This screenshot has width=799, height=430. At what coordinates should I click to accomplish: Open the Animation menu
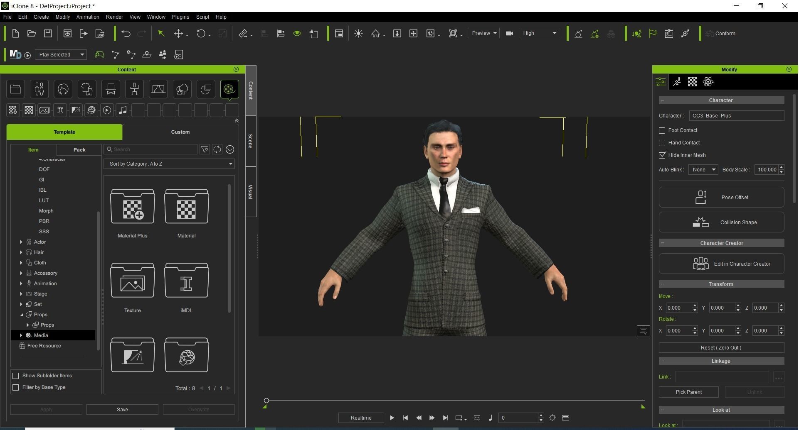click(88, 17)
